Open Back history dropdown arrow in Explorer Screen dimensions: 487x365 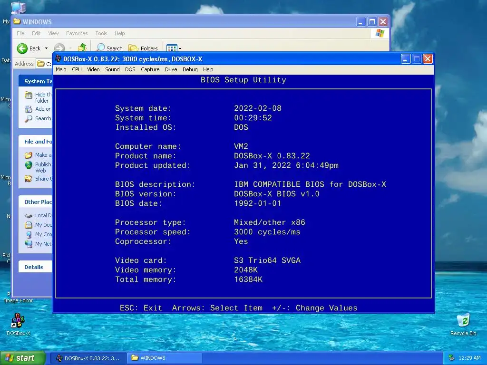[x=46, y=48]
